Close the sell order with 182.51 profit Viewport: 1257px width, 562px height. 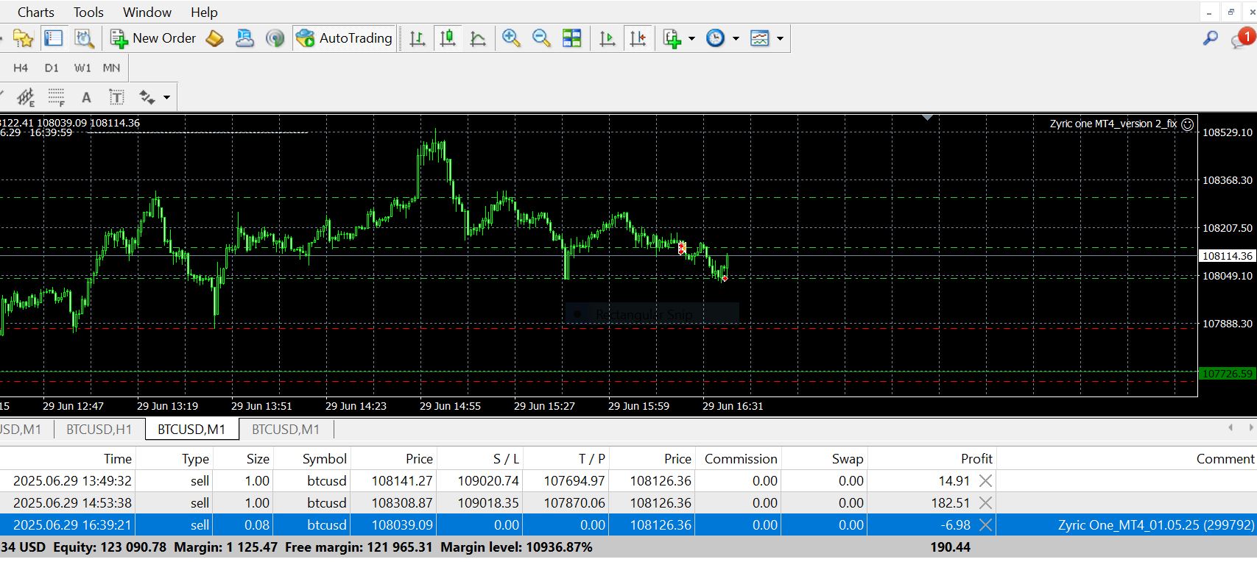[x=985, y=503]
